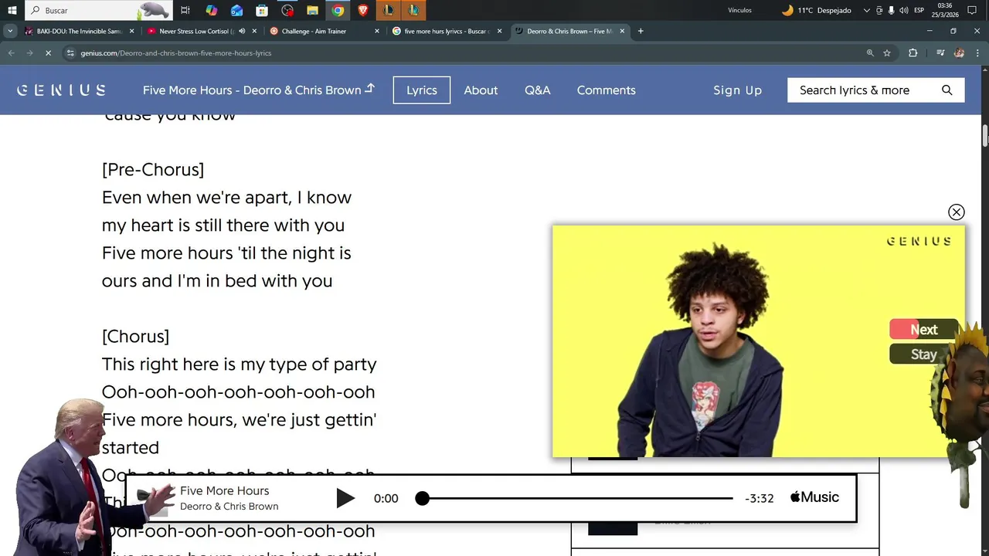This screenshot has height=556, width=989.
Task: Open the zoom magnifier icon in address bar
Action: click(x=870, y=53)
